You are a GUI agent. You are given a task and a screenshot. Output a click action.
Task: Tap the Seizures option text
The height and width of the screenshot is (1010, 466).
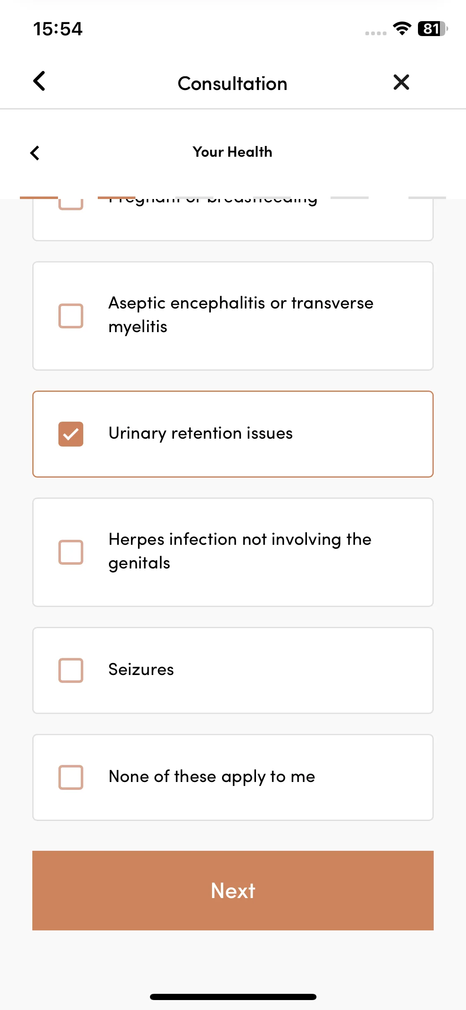tap(141, 670)
